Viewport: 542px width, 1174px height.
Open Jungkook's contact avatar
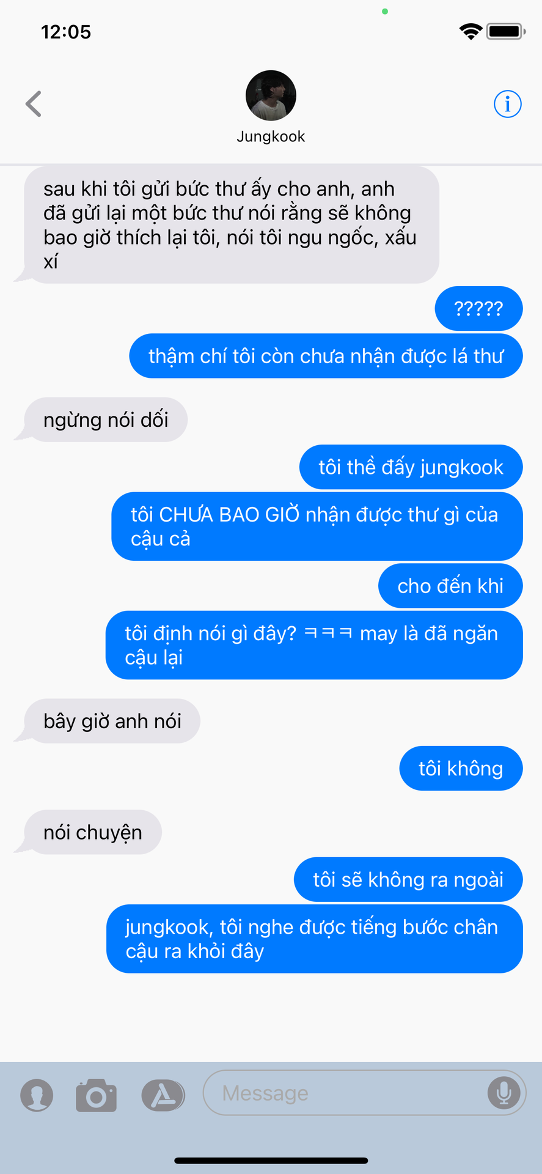[x=271, y=95]
